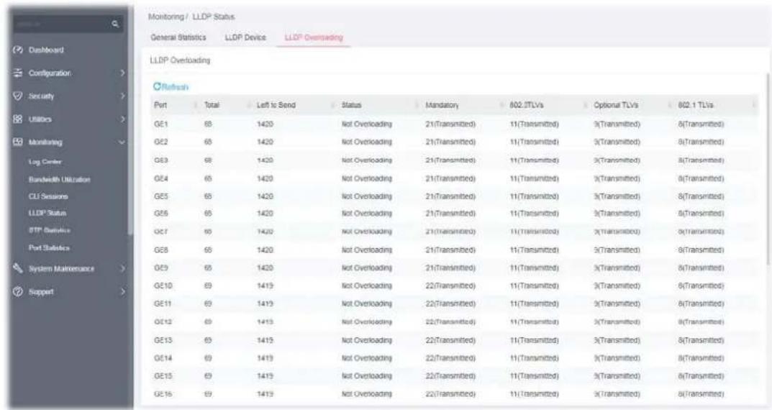
Task: Click the Utilities grid icon
Action: pos(18,119)
